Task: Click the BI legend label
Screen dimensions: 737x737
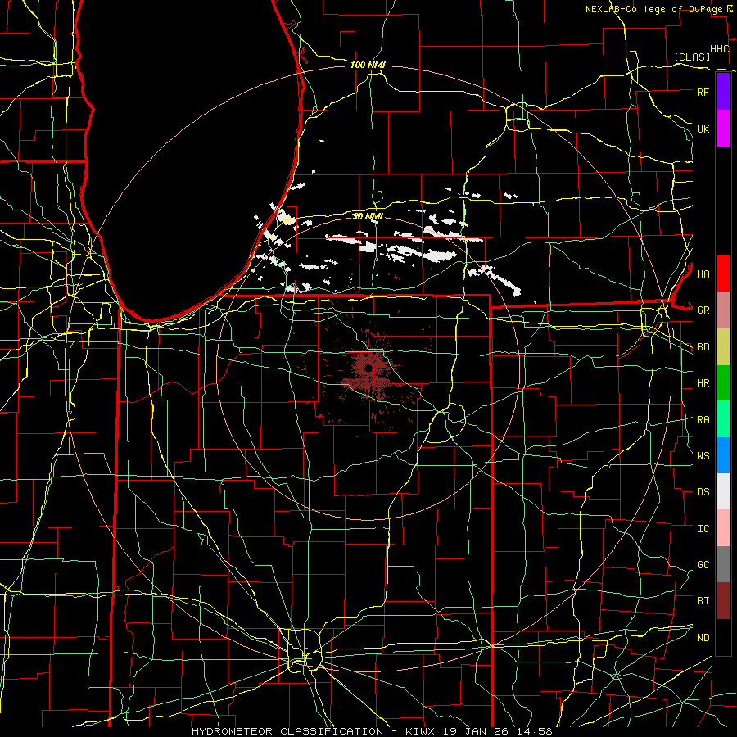Action: [x=703, y=601]
